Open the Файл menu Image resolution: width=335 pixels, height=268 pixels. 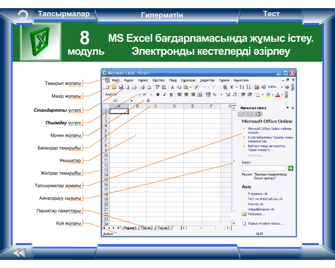pos(116,80)
